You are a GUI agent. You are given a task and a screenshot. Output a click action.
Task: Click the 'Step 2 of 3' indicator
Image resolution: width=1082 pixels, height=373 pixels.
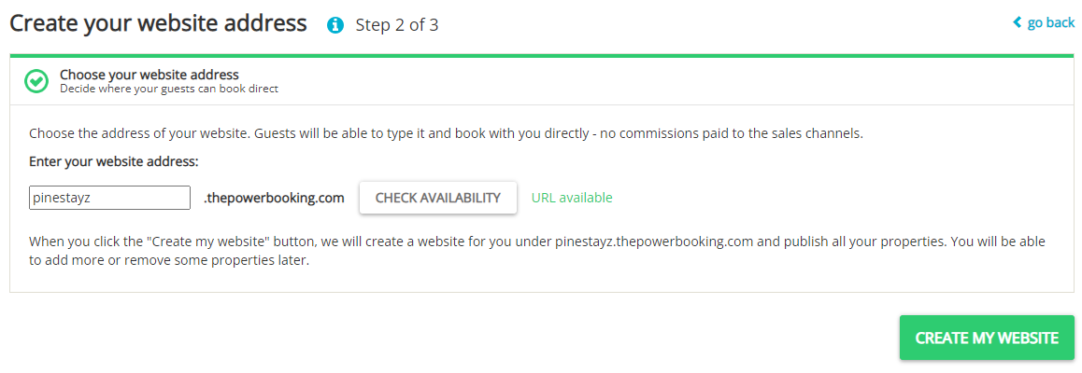click(397, 25)
